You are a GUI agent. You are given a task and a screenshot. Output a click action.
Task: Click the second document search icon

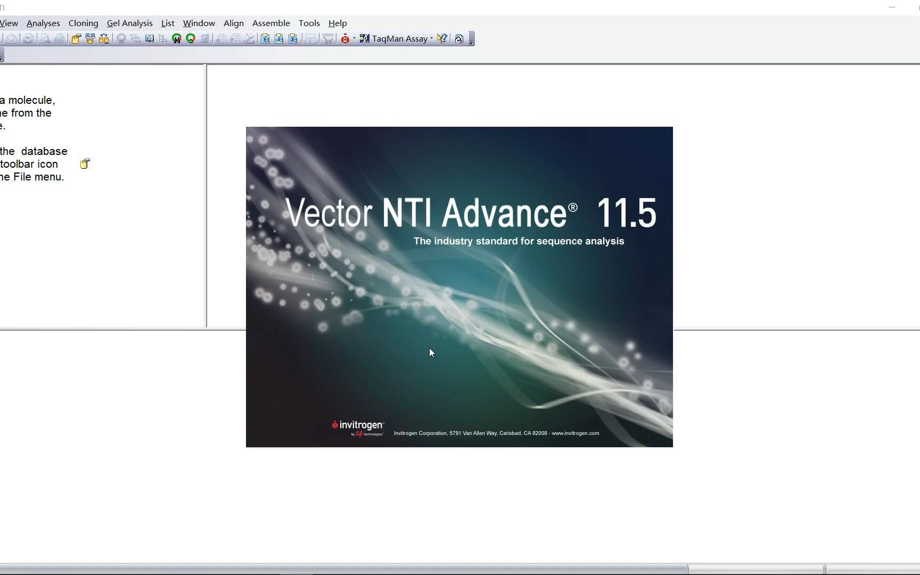click(279, 39)
